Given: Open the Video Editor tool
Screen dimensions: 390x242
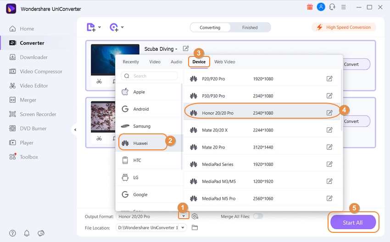Looking at the screenshot, I should pyautogui.click(x=28, y=86).
